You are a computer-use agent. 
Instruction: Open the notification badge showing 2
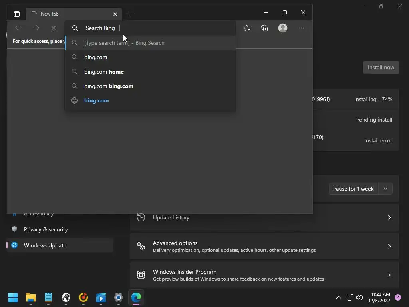click(x=398, y=297)
